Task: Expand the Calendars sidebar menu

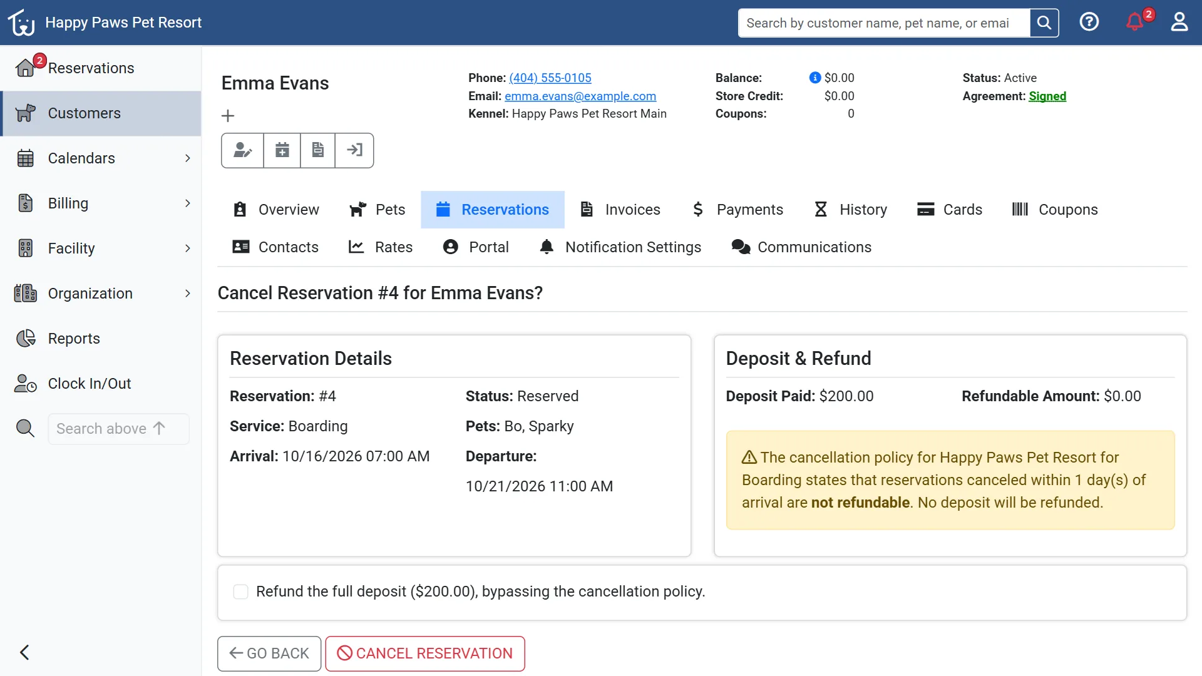Action: (x=101, y=158)
